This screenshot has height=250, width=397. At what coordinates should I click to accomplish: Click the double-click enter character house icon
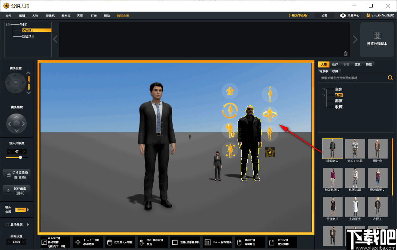(110, 243)
